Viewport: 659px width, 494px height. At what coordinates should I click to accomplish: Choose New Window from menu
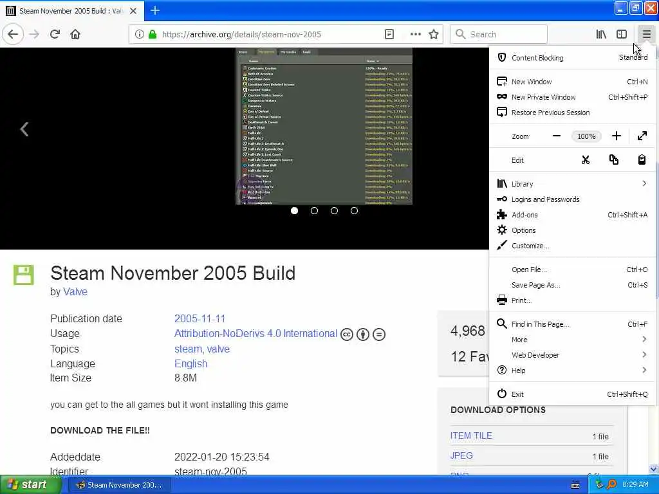point(572,82)
